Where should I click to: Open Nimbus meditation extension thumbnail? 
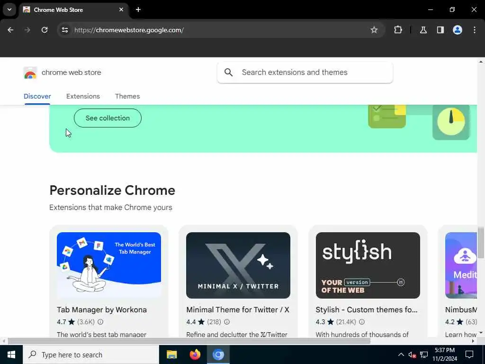461,265
